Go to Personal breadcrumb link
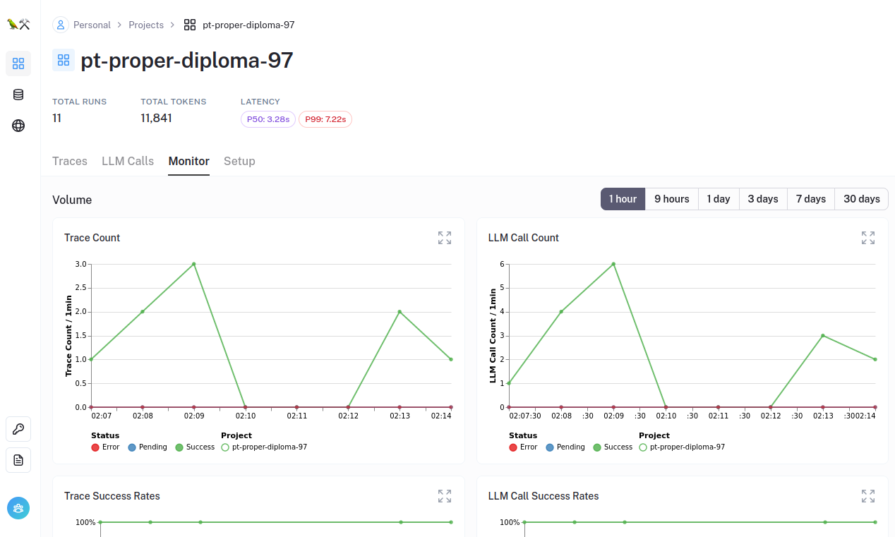 (92, 25)
